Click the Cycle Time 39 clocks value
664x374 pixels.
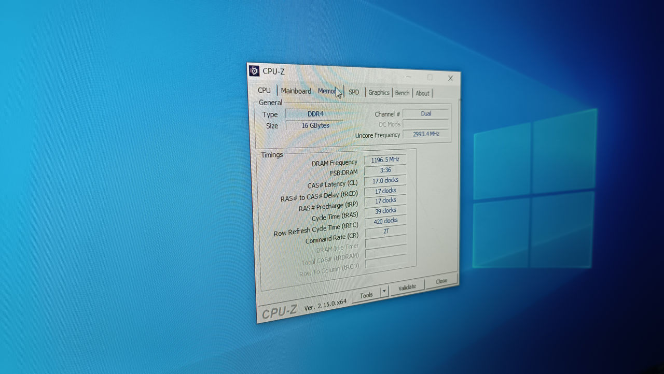(385, 211)
